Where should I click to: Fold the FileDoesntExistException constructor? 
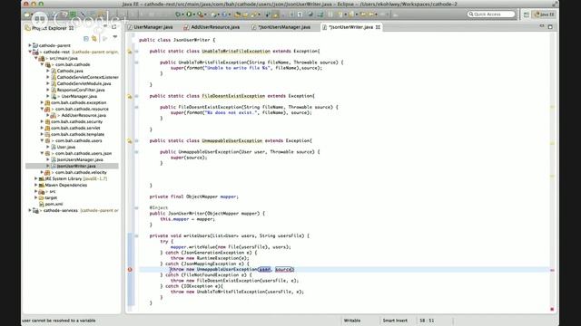pos(136,107)
